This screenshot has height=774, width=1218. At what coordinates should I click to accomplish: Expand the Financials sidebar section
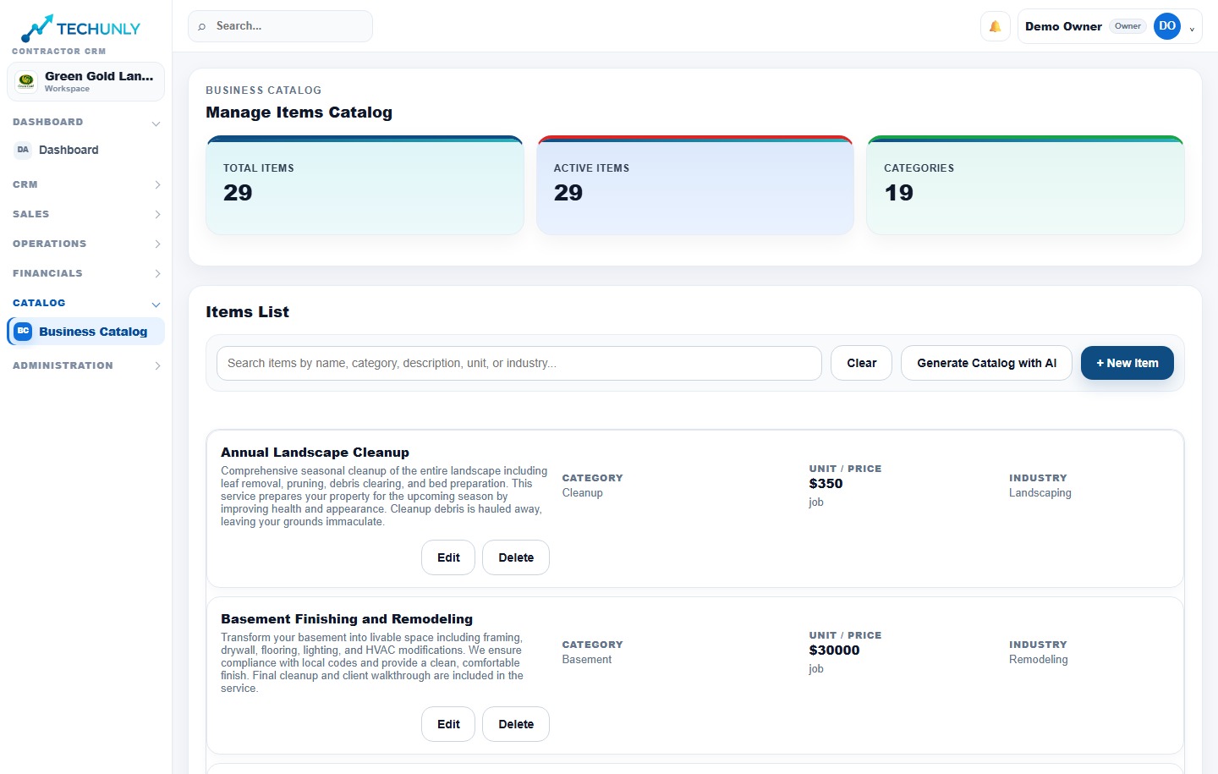tap(157, 273)
